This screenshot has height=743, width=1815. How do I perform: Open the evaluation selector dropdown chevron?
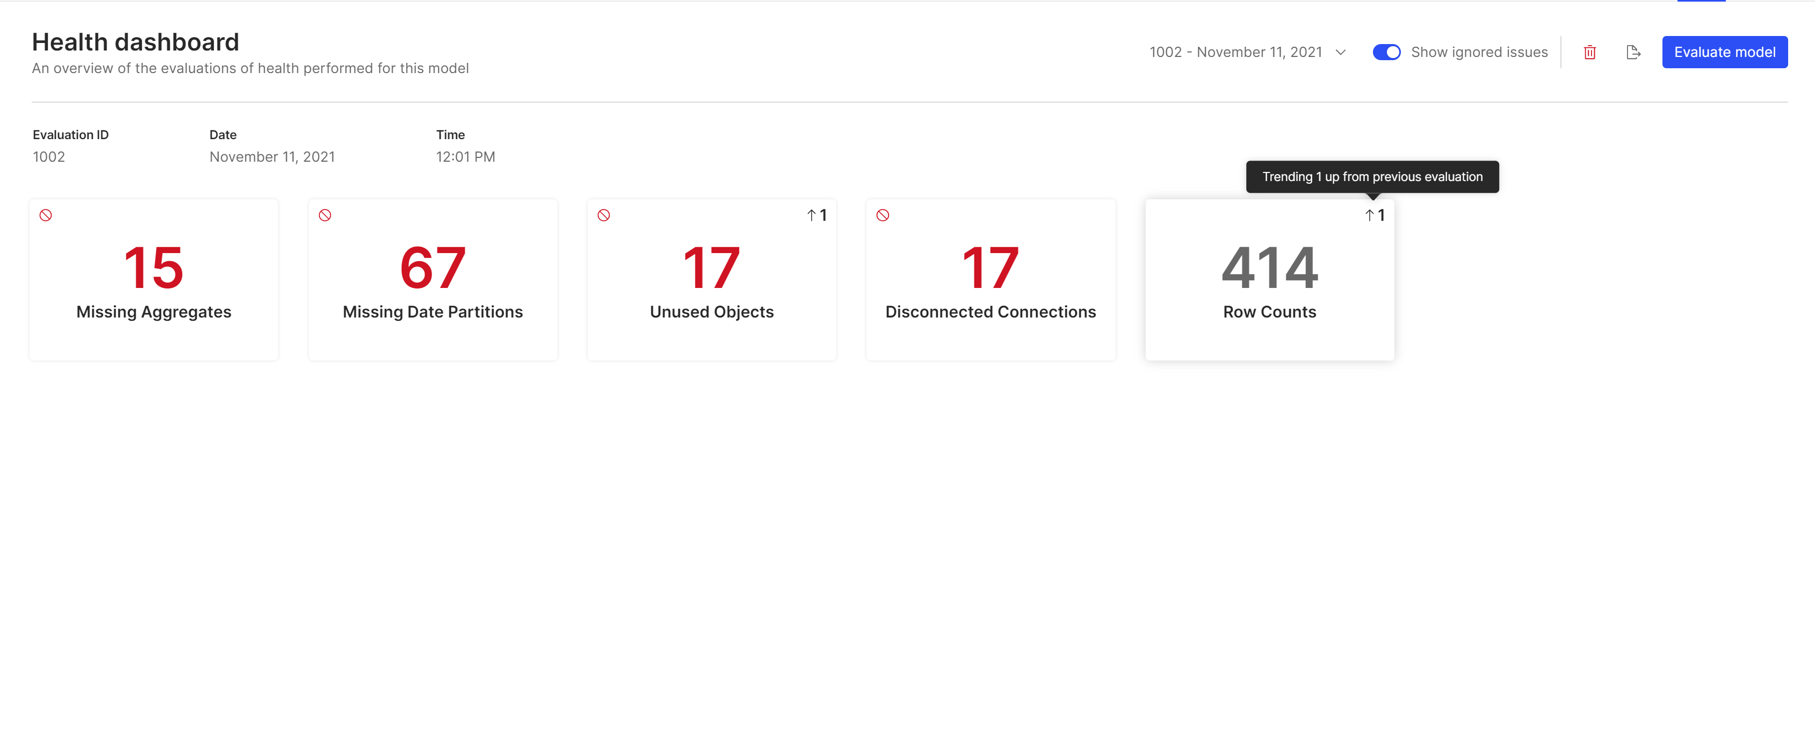(1340, 52)
